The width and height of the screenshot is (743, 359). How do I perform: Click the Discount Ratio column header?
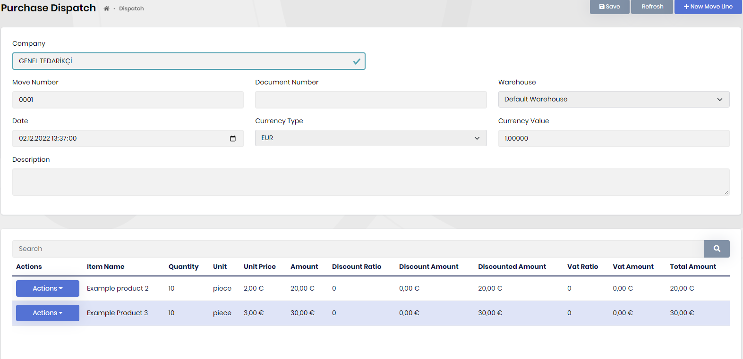357,267
